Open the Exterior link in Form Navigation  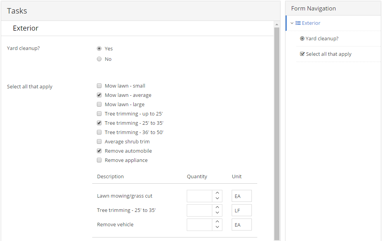click(x=311, y=23)
